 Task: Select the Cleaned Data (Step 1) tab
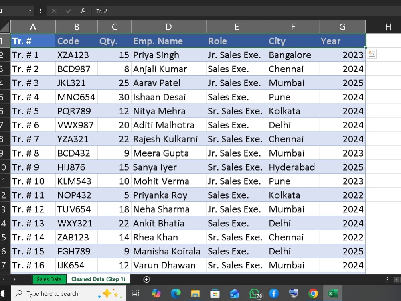pos(98,279)
